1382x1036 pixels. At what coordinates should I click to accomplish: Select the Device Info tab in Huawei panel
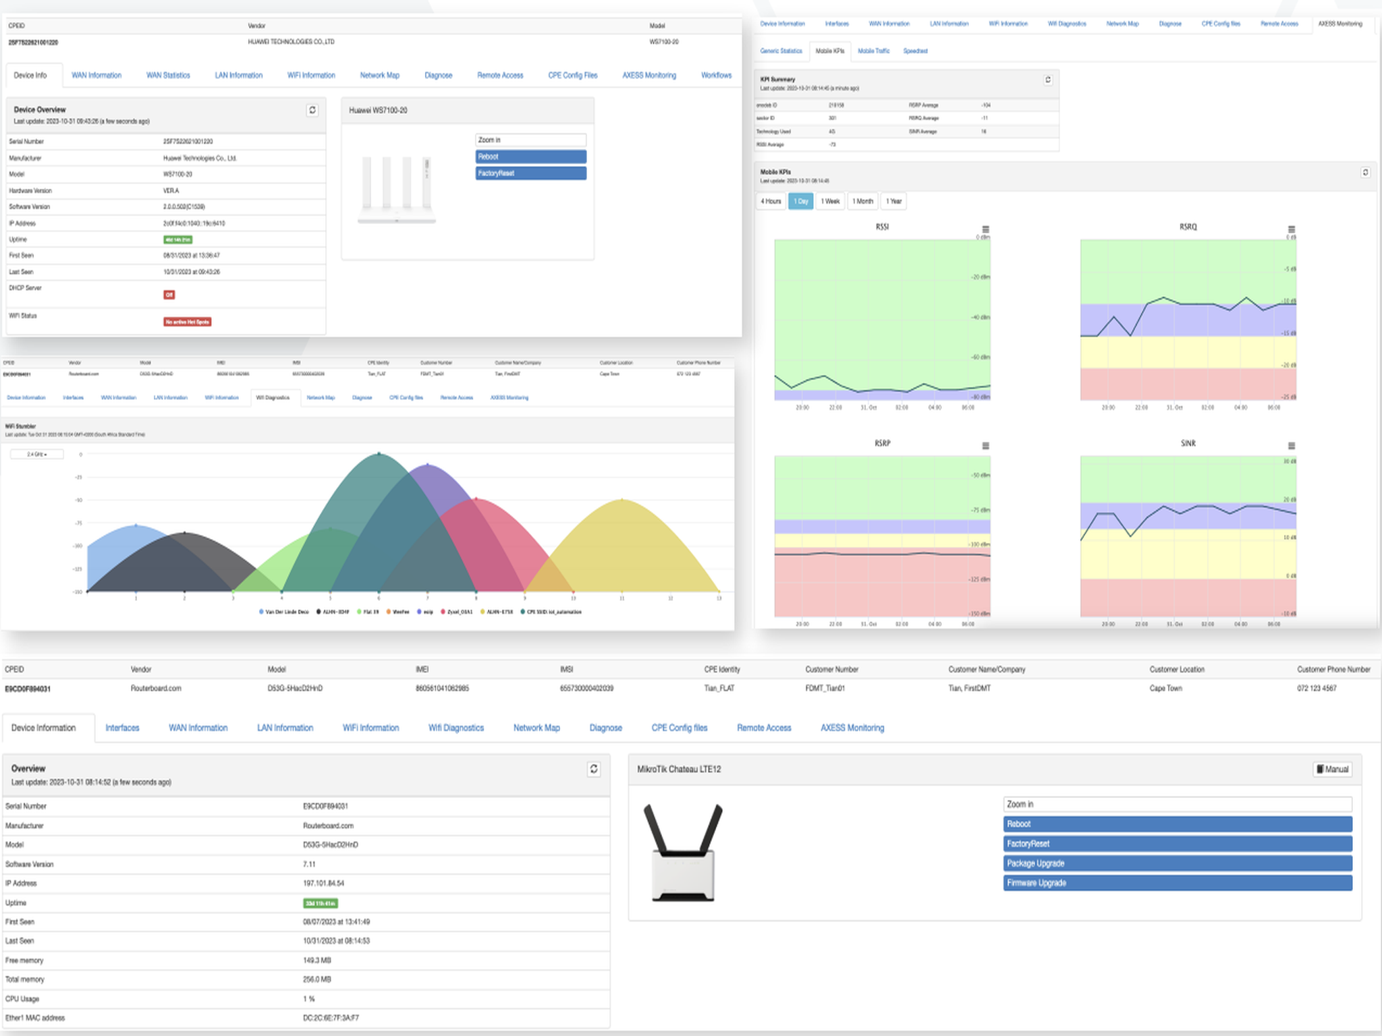tap(30, 76)
